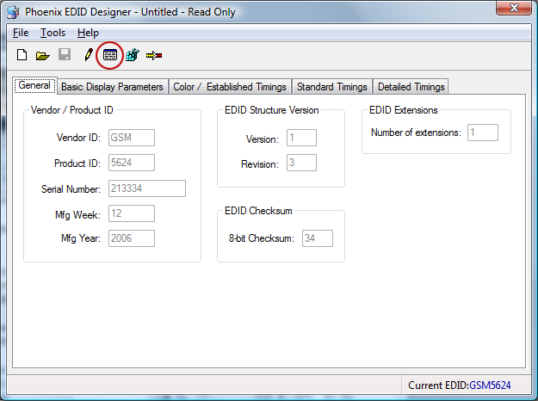This screenshot has width=538, height=401.
Task: Click the Mfg Week field showing 12
Action: [x=132, y=213]
